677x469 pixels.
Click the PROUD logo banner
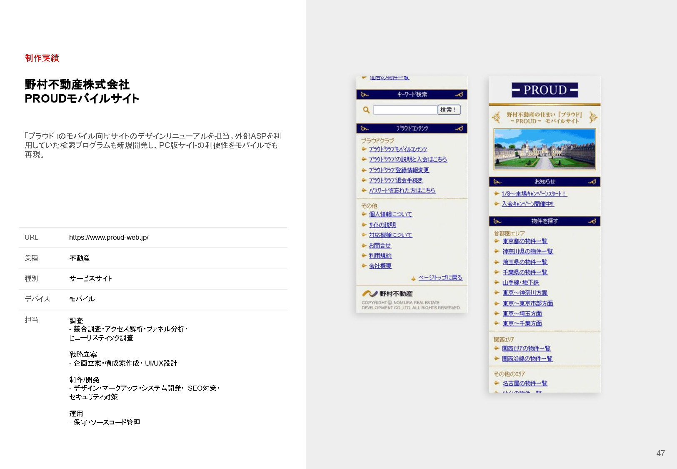pos(545,89)
